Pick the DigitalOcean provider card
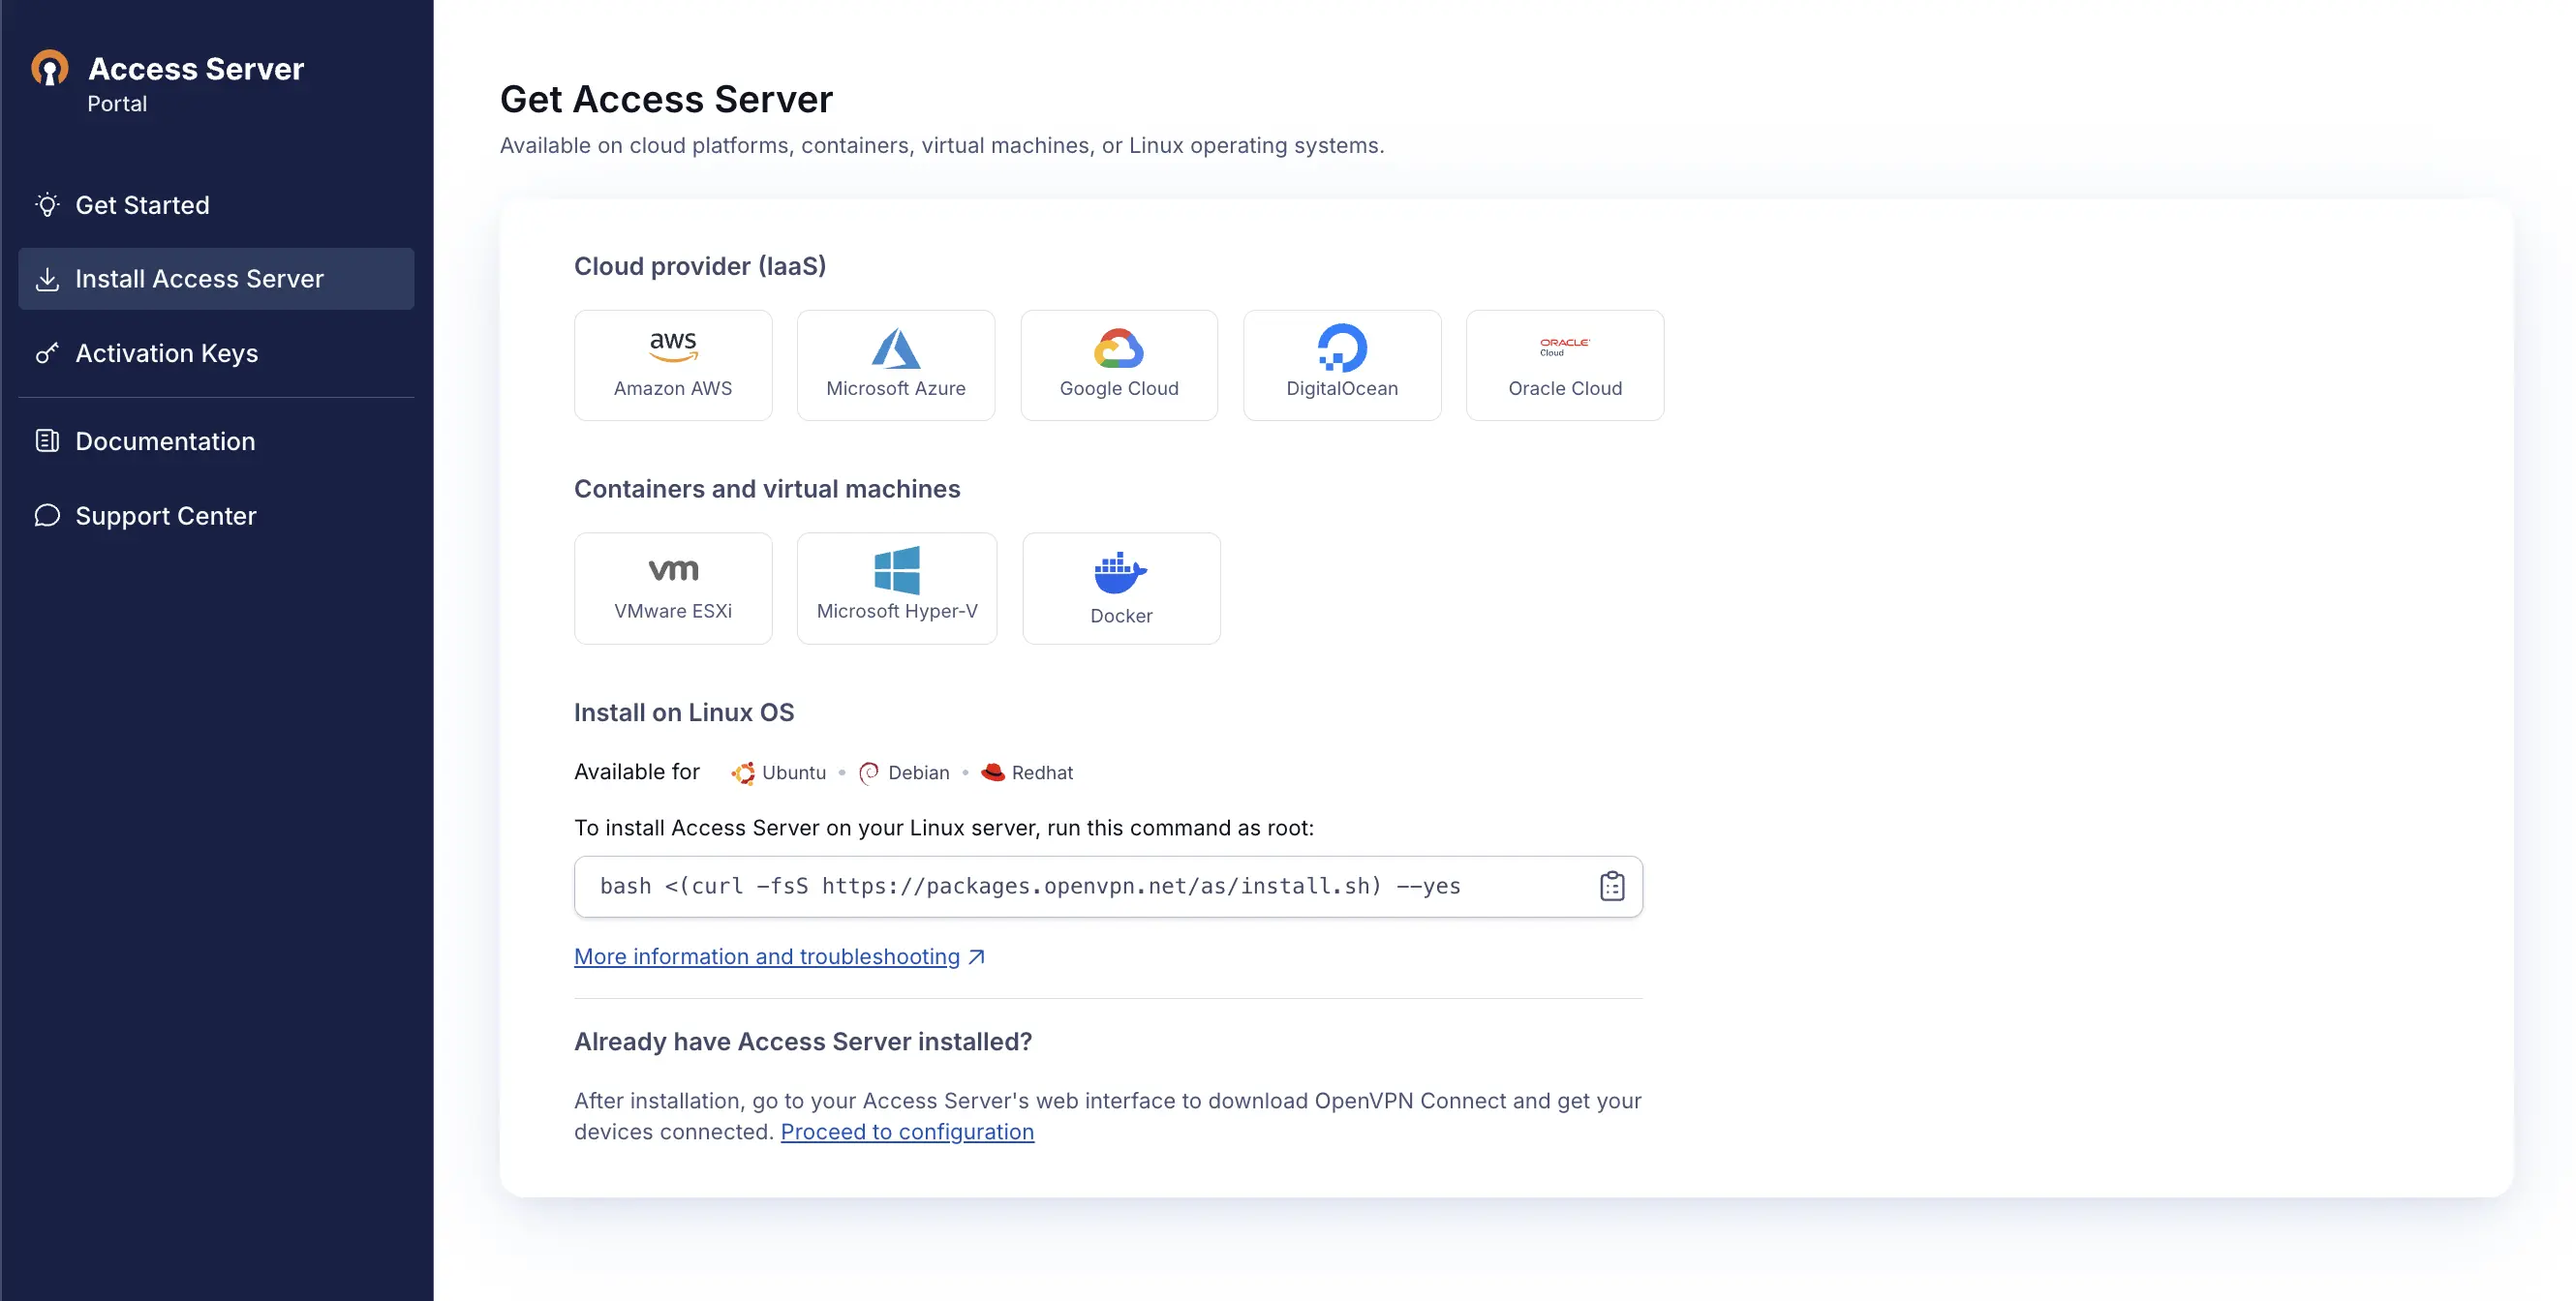The width and height of the screenshot is (2576, 1301). tap(1341, 365)
